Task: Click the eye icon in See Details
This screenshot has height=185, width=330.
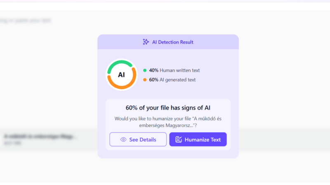Action: tap(123, 140)
